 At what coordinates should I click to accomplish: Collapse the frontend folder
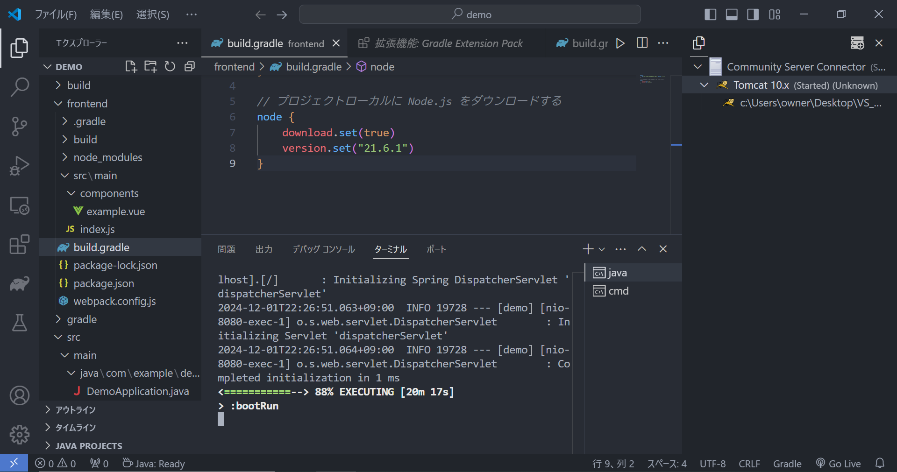[120, 104]
